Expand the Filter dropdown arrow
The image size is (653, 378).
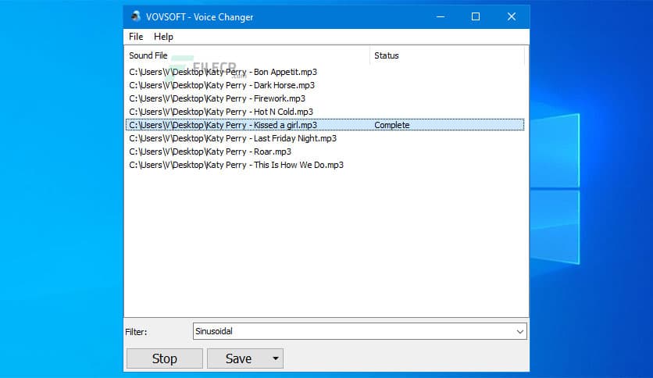click(x=519, y=332)
